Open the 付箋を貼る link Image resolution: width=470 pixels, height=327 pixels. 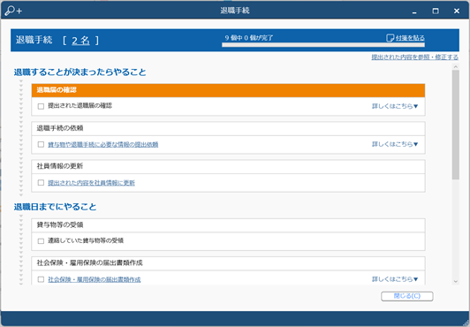click(x=410, y=38)
